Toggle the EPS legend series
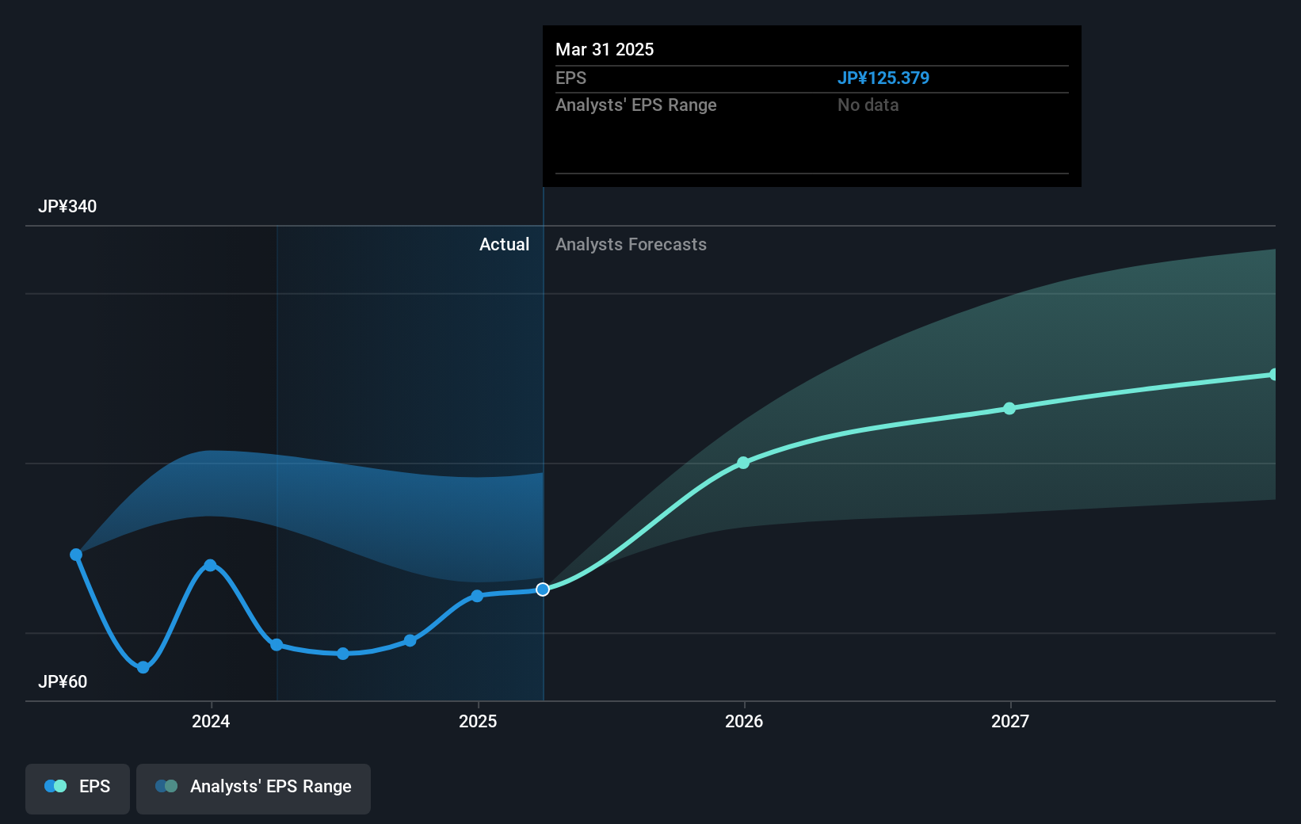This screenshot has height=824, width=1301. coord(78,788)
